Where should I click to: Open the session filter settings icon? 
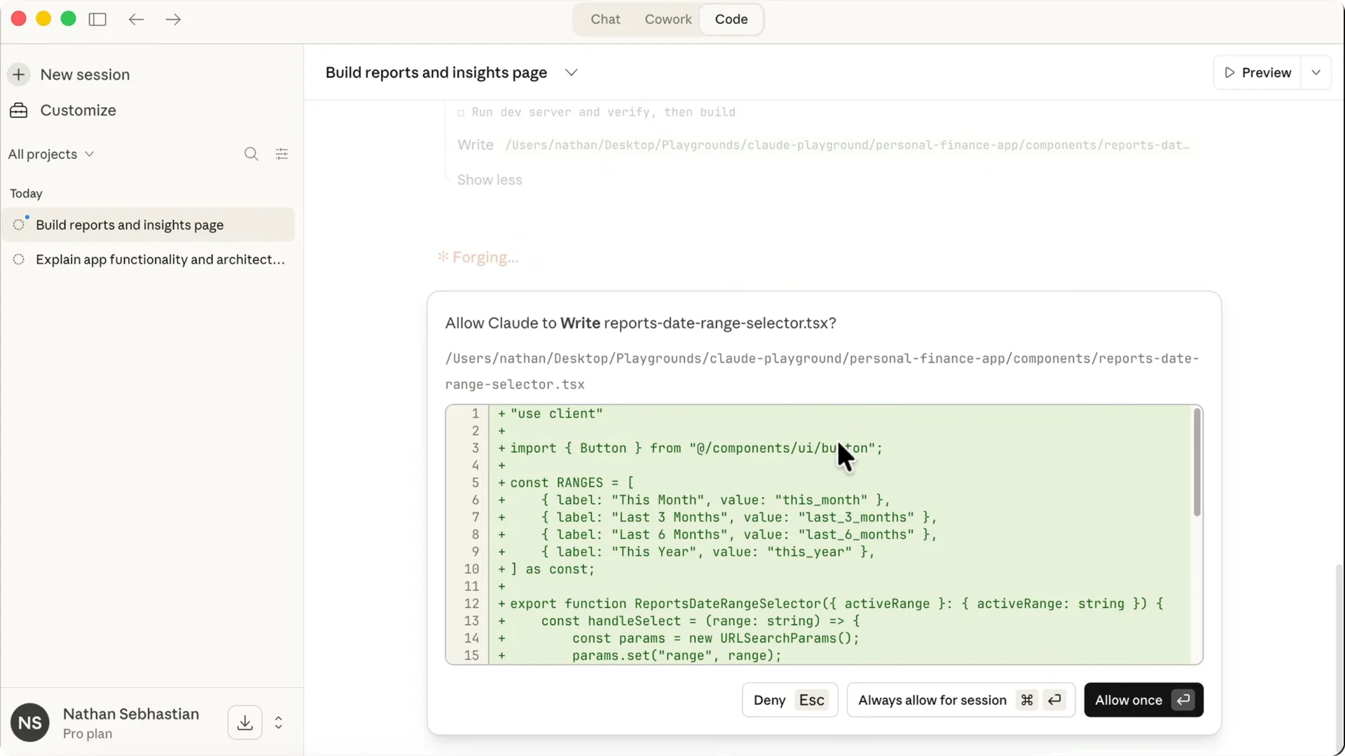pos(282,154)
